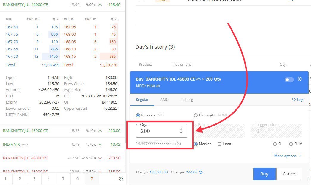Click offer price 168.10
Screen dimensions: 311x185
tap(70, 49)
